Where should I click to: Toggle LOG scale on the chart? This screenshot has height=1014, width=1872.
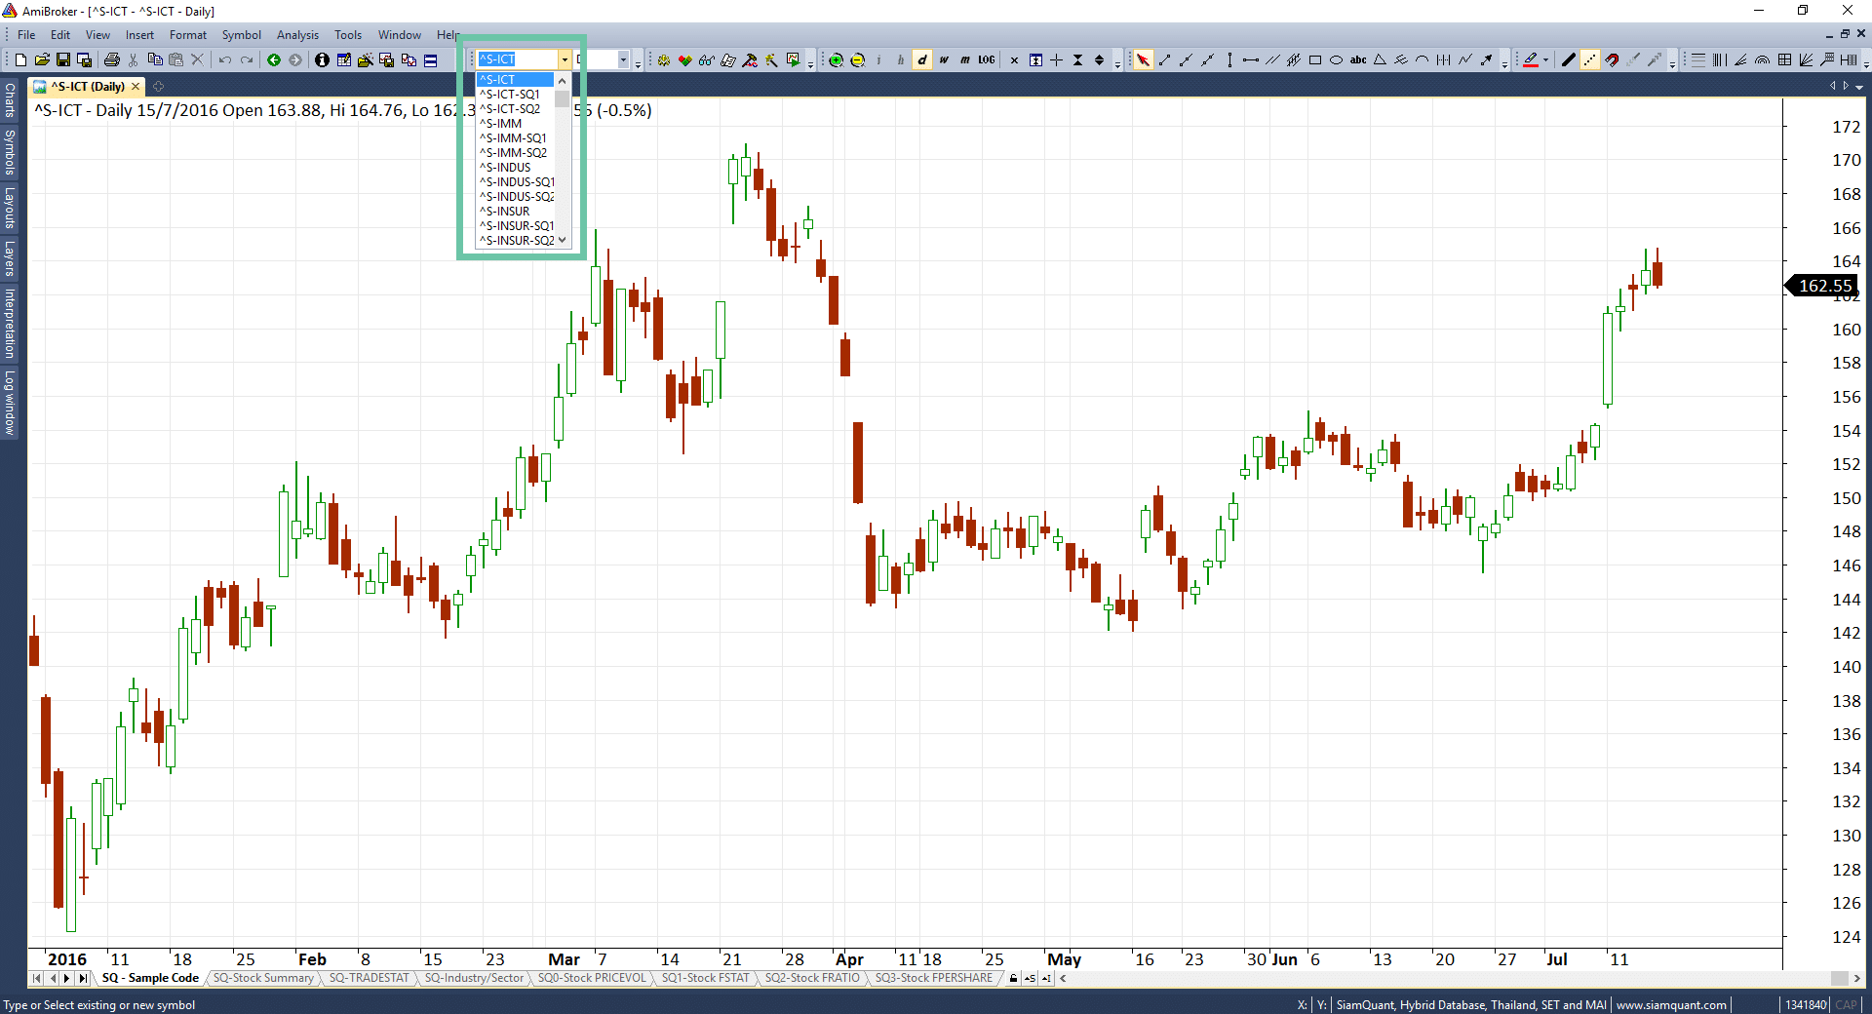click(987, 60)
